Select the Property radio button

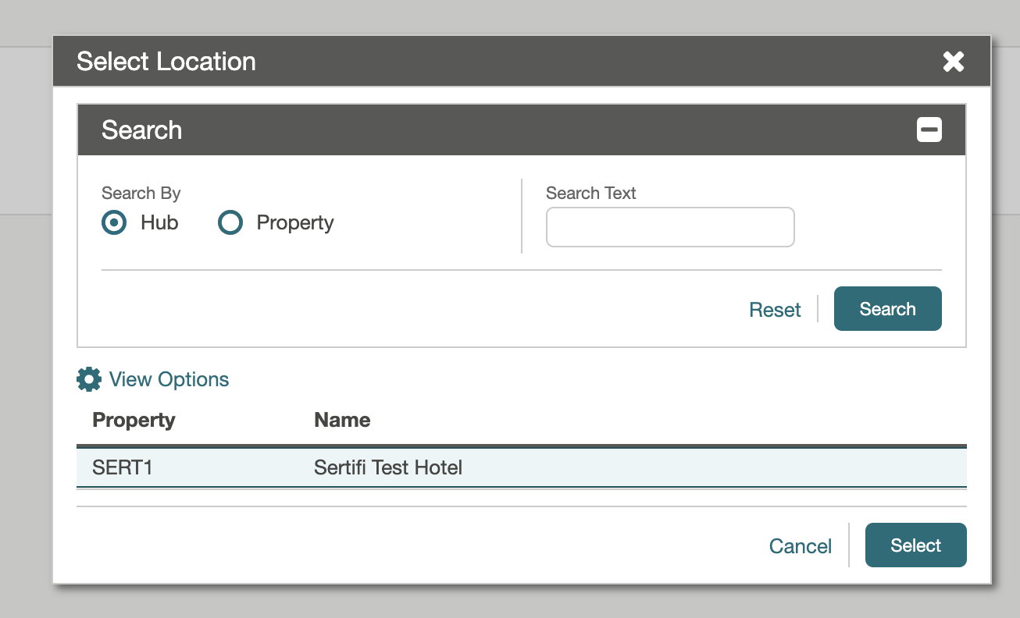click(x=230, y=223)
